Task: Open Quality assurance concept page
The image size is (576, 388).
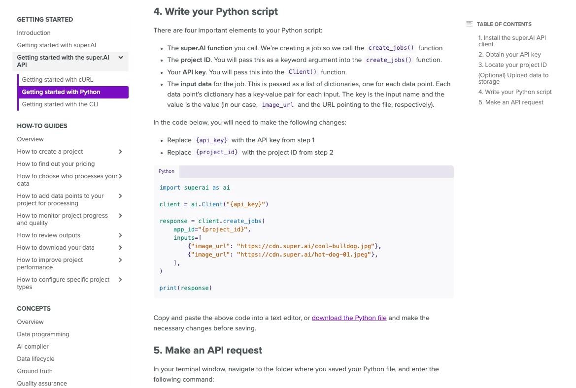Action: tap(42, 384)
